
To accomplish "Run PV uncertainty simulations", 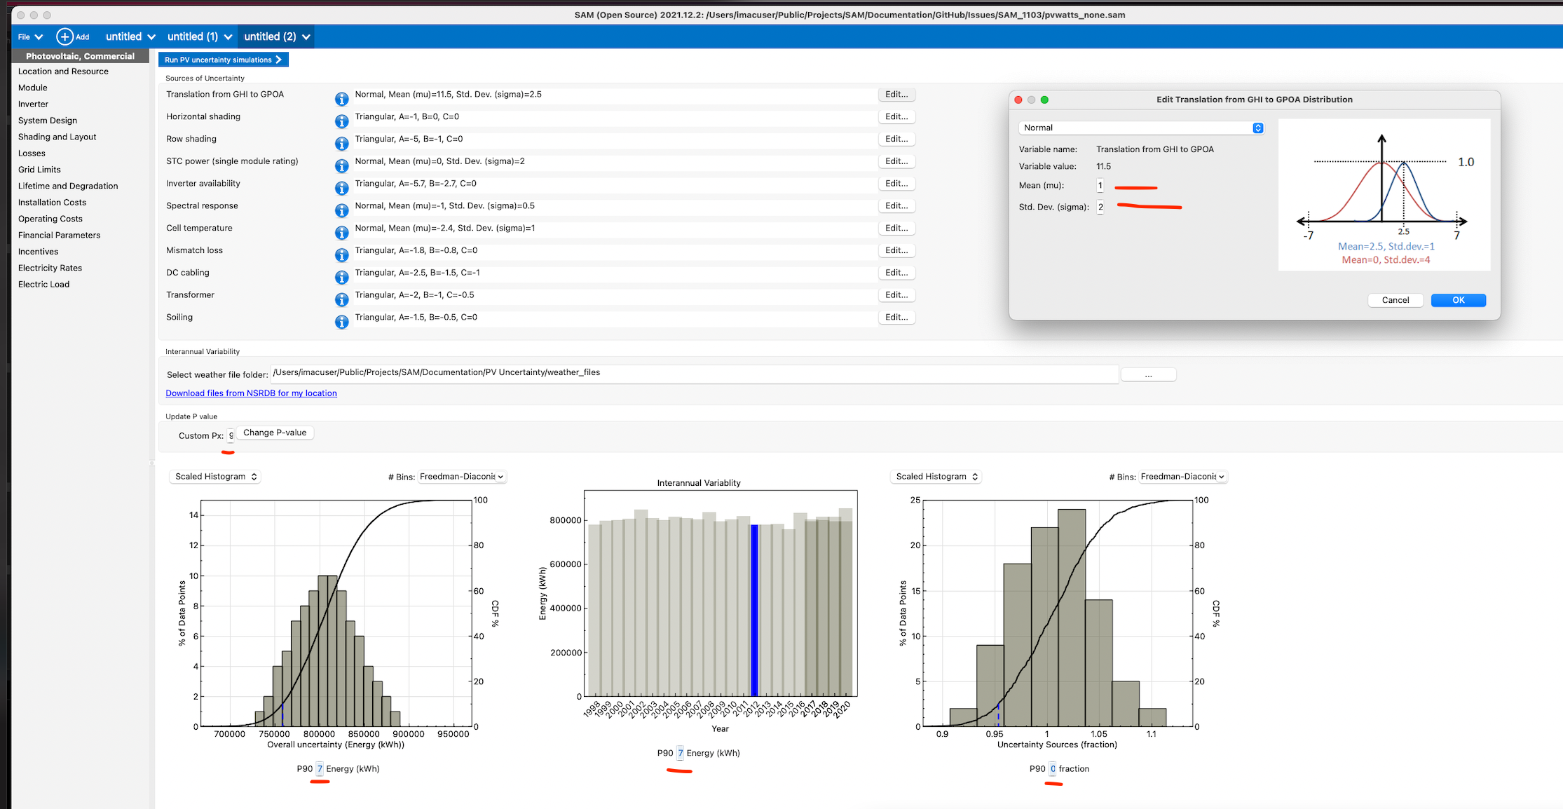I will pos(223,60).
